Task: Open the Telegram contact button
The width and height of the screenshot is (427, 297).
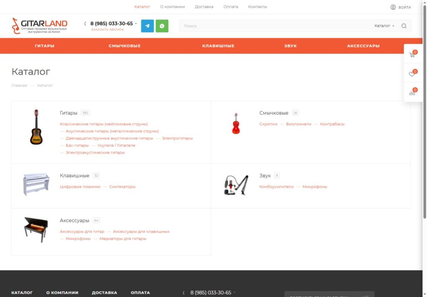Action: (147, 26)
